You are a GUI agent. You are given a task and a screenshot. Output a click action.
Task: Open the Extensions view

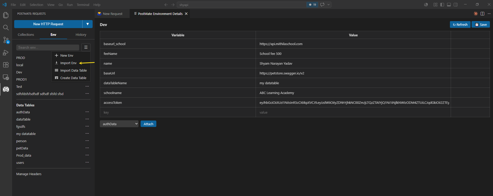coord(6,65)
